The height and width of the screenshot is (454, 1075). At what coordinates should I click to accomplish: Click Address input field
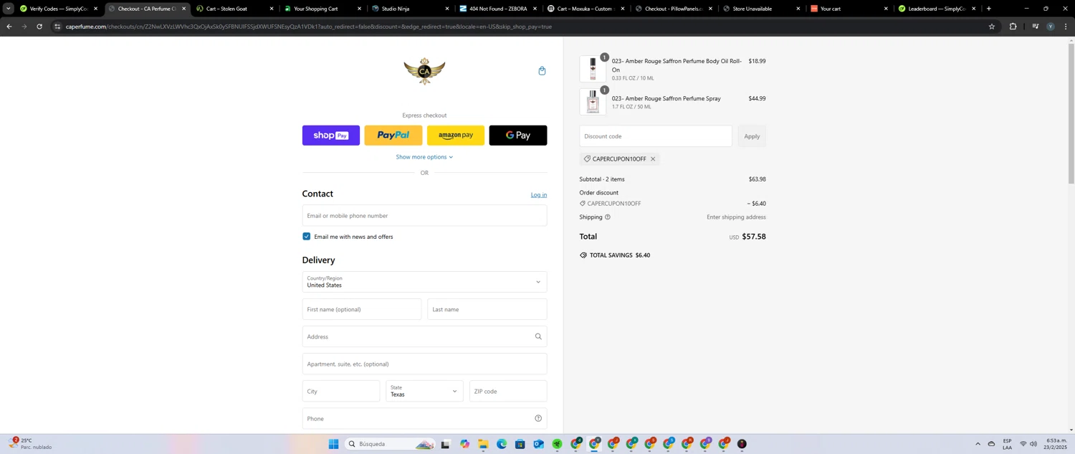point(424,337)
